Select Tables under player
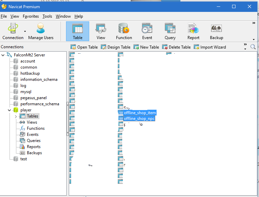 pos(33,116)
